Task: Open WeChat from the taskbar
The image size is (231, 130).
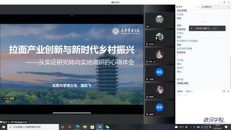Action: (107, 127)
